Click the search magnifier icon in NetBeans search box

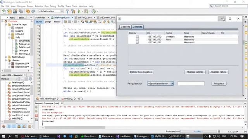coord(212,6)
